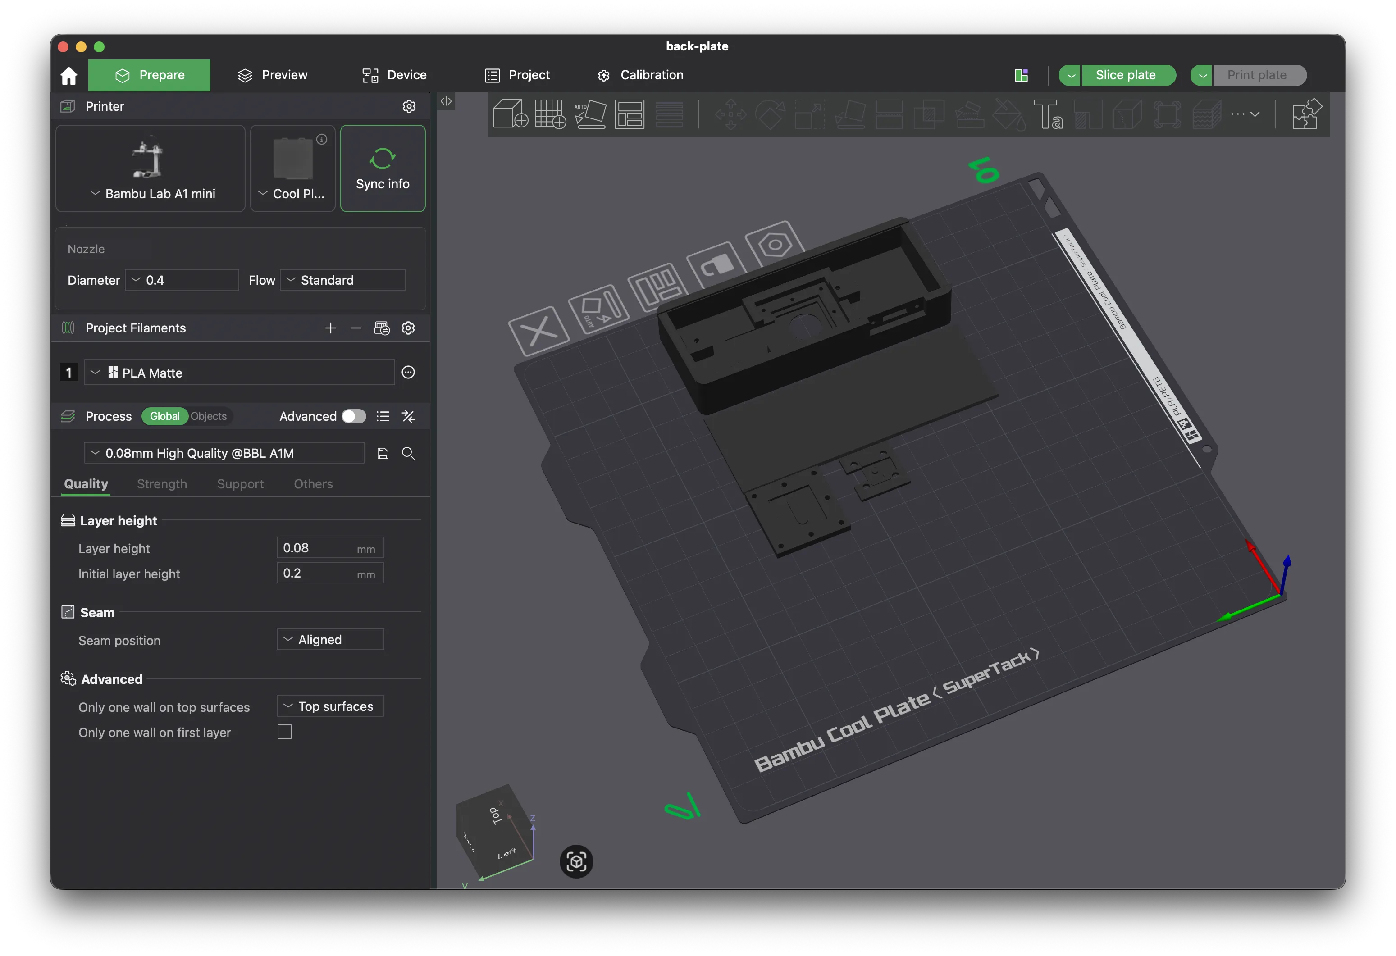Open the printer settings gear icon
Image resolution: width=1396 pixels, height=956 pixels.
point(409,106)
